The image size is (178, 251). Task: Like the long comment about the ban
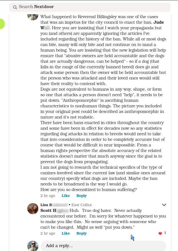(66, 196)
